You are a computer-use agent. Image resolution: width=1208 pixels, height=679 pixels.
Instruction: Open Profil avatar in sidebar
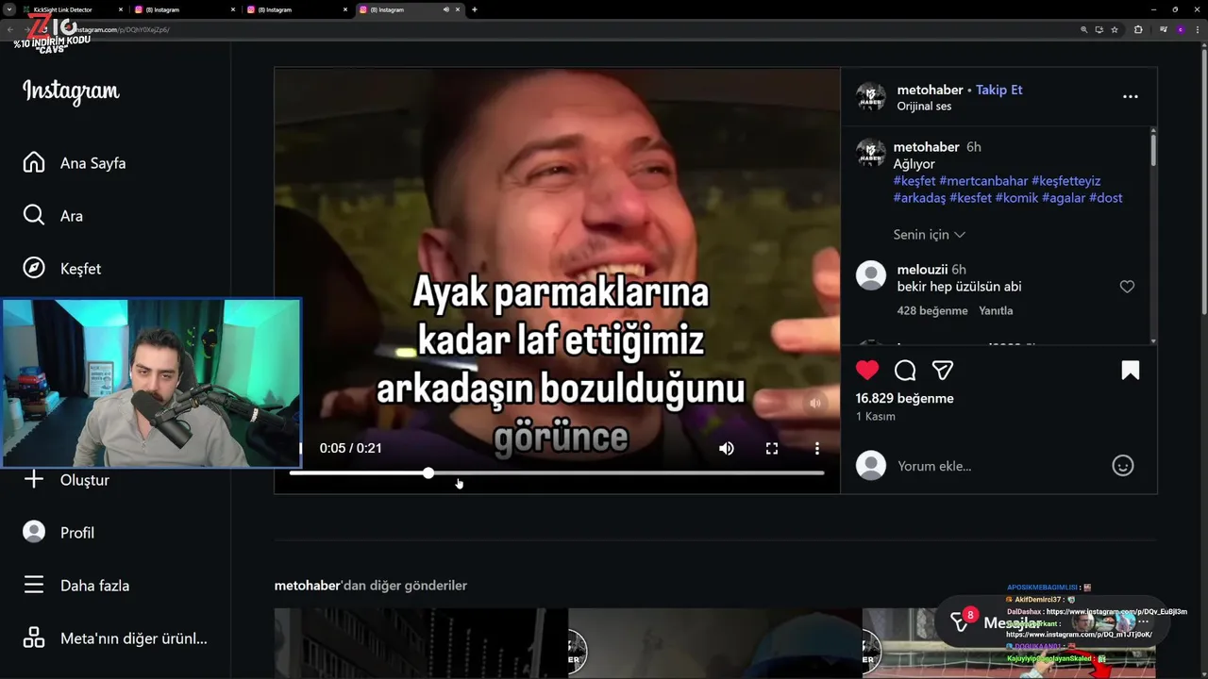pyautogui.click(x=34, y=532)
